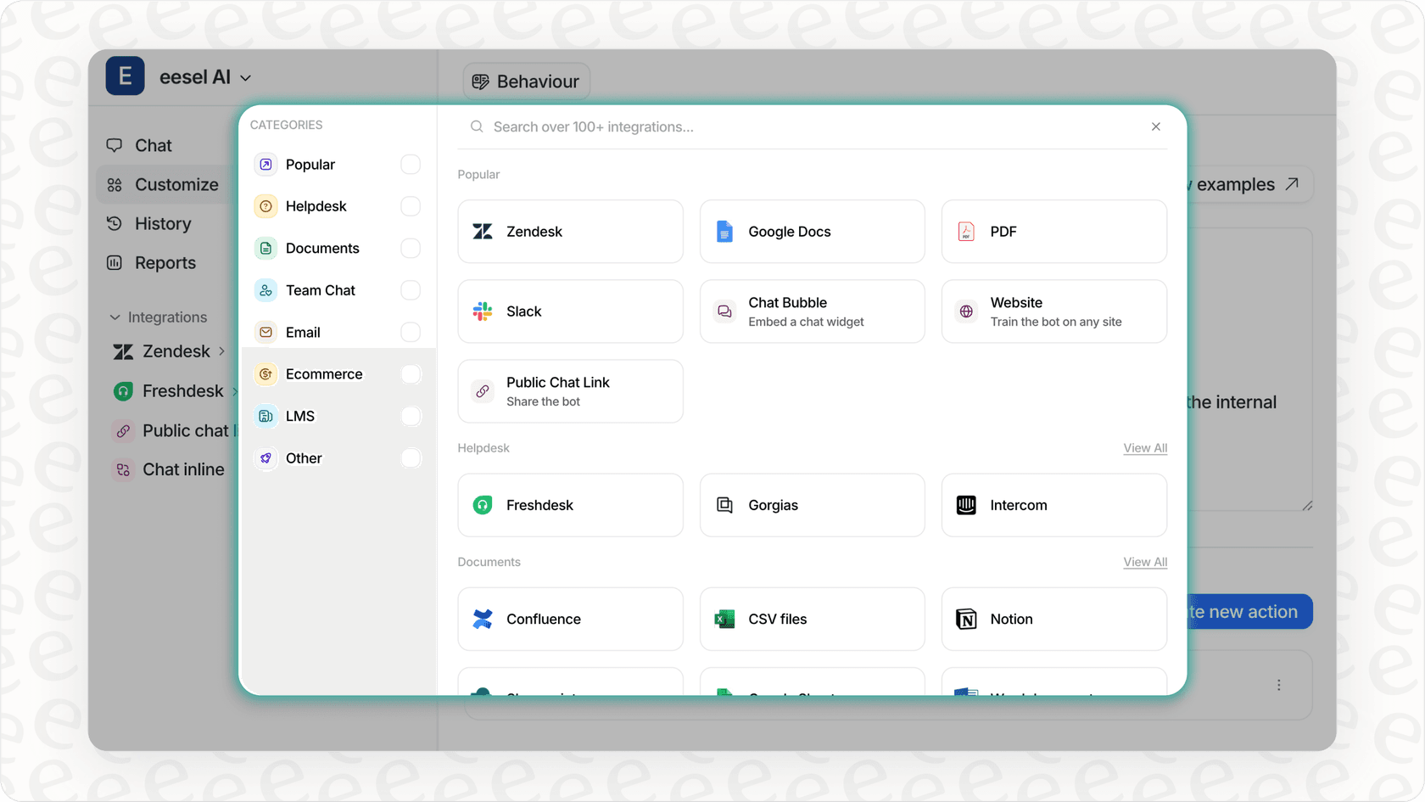Open the Google Docs integration icon

pos(724,231)
